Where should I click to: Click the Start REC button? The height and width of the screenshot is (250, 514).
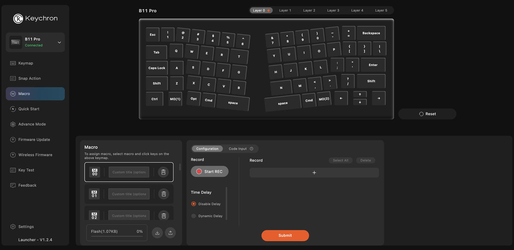click(x=209, y=171)
